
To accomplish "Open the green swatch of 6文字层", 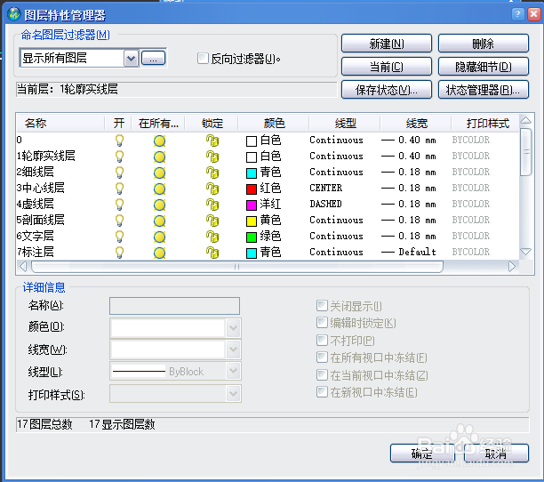I will (252, 237).
